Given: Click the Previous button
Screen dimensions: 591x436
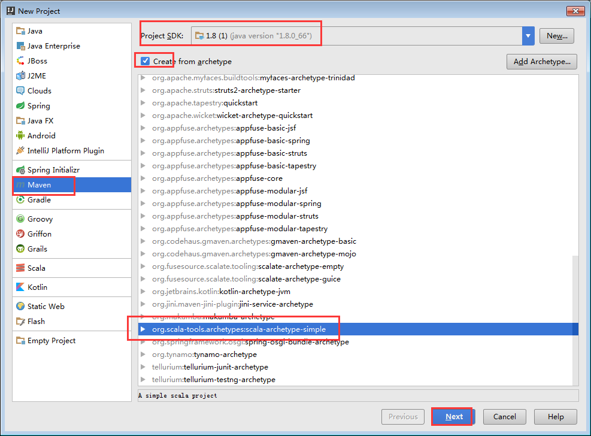Looking at the screenshot, I should tap(403, 416).
